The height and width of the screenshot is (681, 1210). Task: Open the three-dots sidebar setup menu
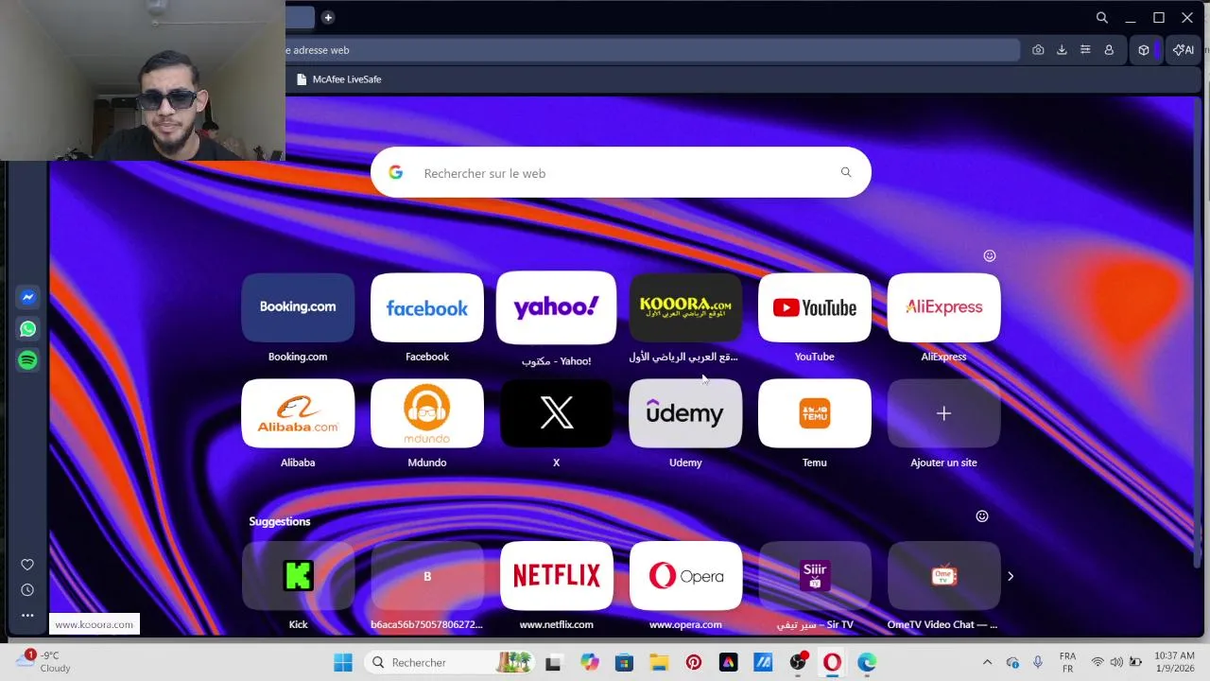point(27,616)
